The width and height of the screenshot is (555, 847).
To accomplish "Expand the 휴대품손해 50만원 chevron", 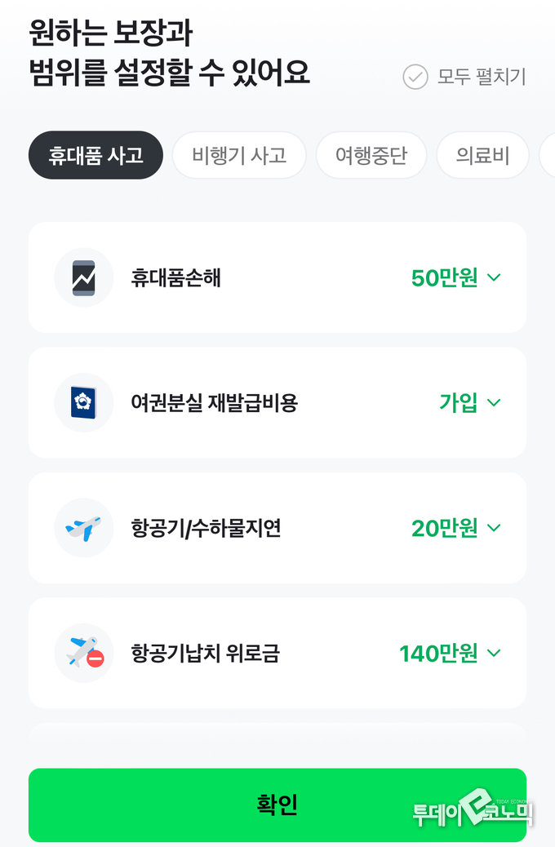I will pos(494,277).
